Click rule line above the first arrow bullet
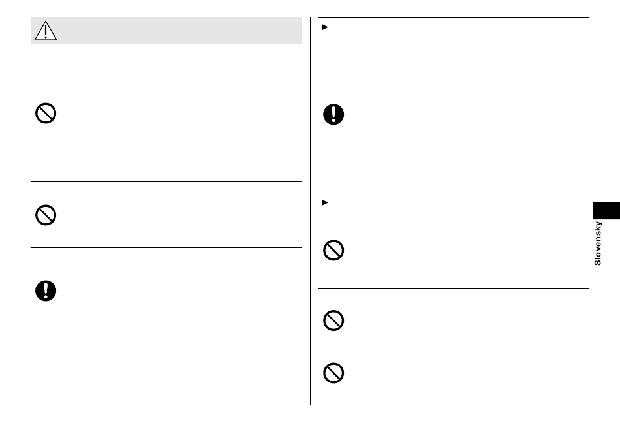Viewport: 620px width, 436px height. [454, 18]
